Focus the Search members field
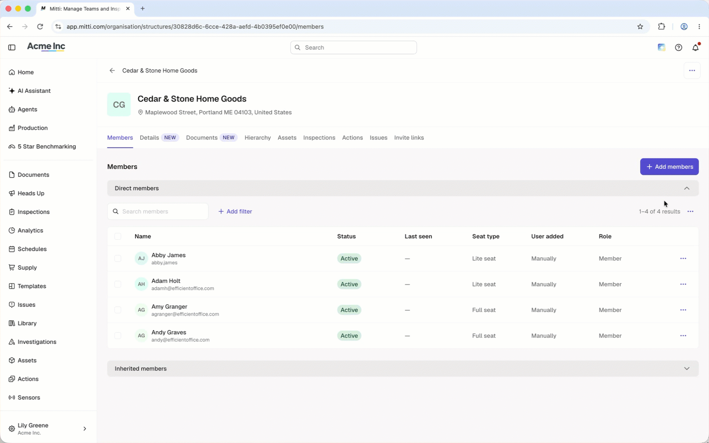 pos(158,211)
